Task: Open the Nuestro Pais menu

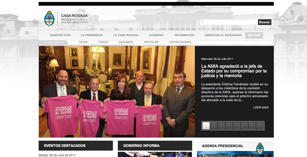Action: coord(60,35)
